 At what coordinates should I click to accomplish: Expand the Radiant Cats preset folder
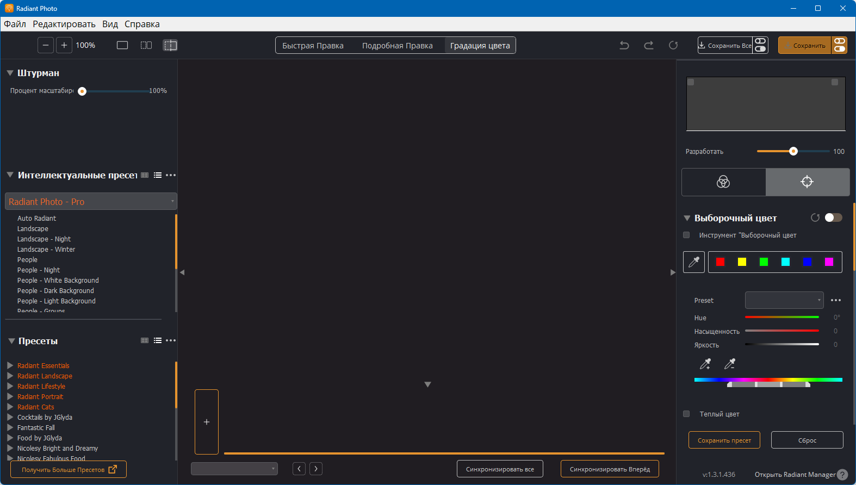[10, 407]
